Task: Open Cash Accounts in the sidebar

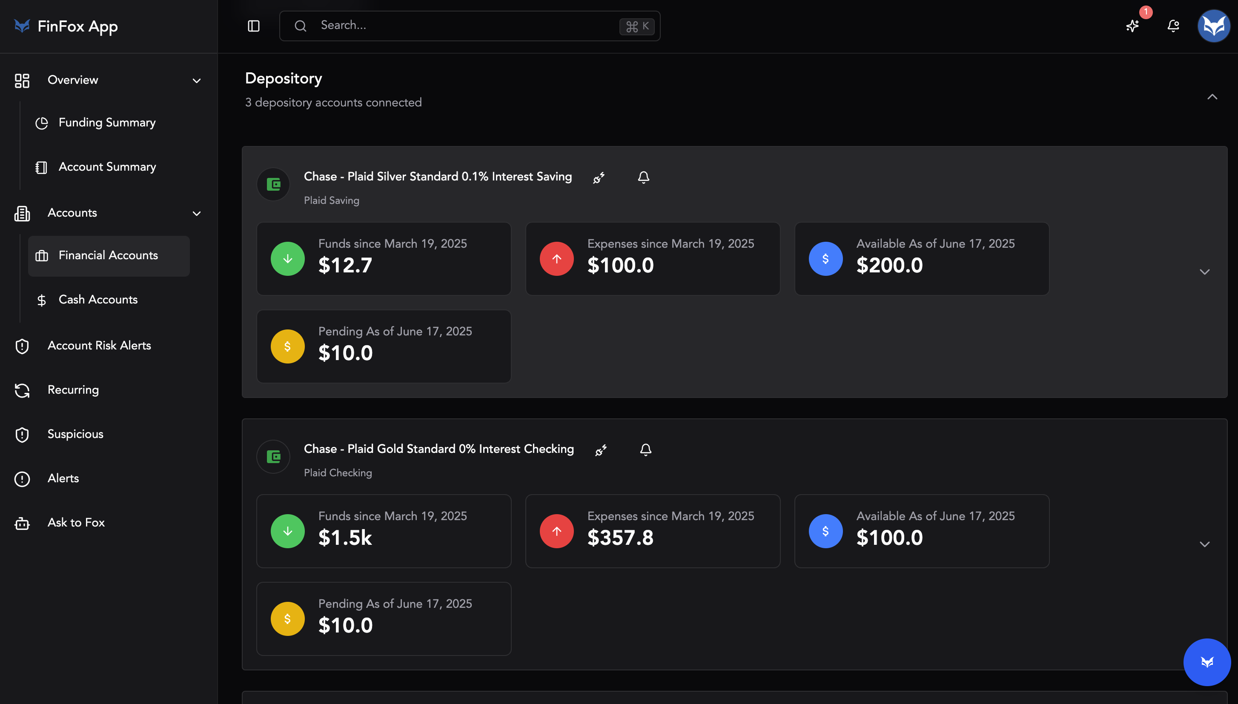Action: click(x=109, y=300)
